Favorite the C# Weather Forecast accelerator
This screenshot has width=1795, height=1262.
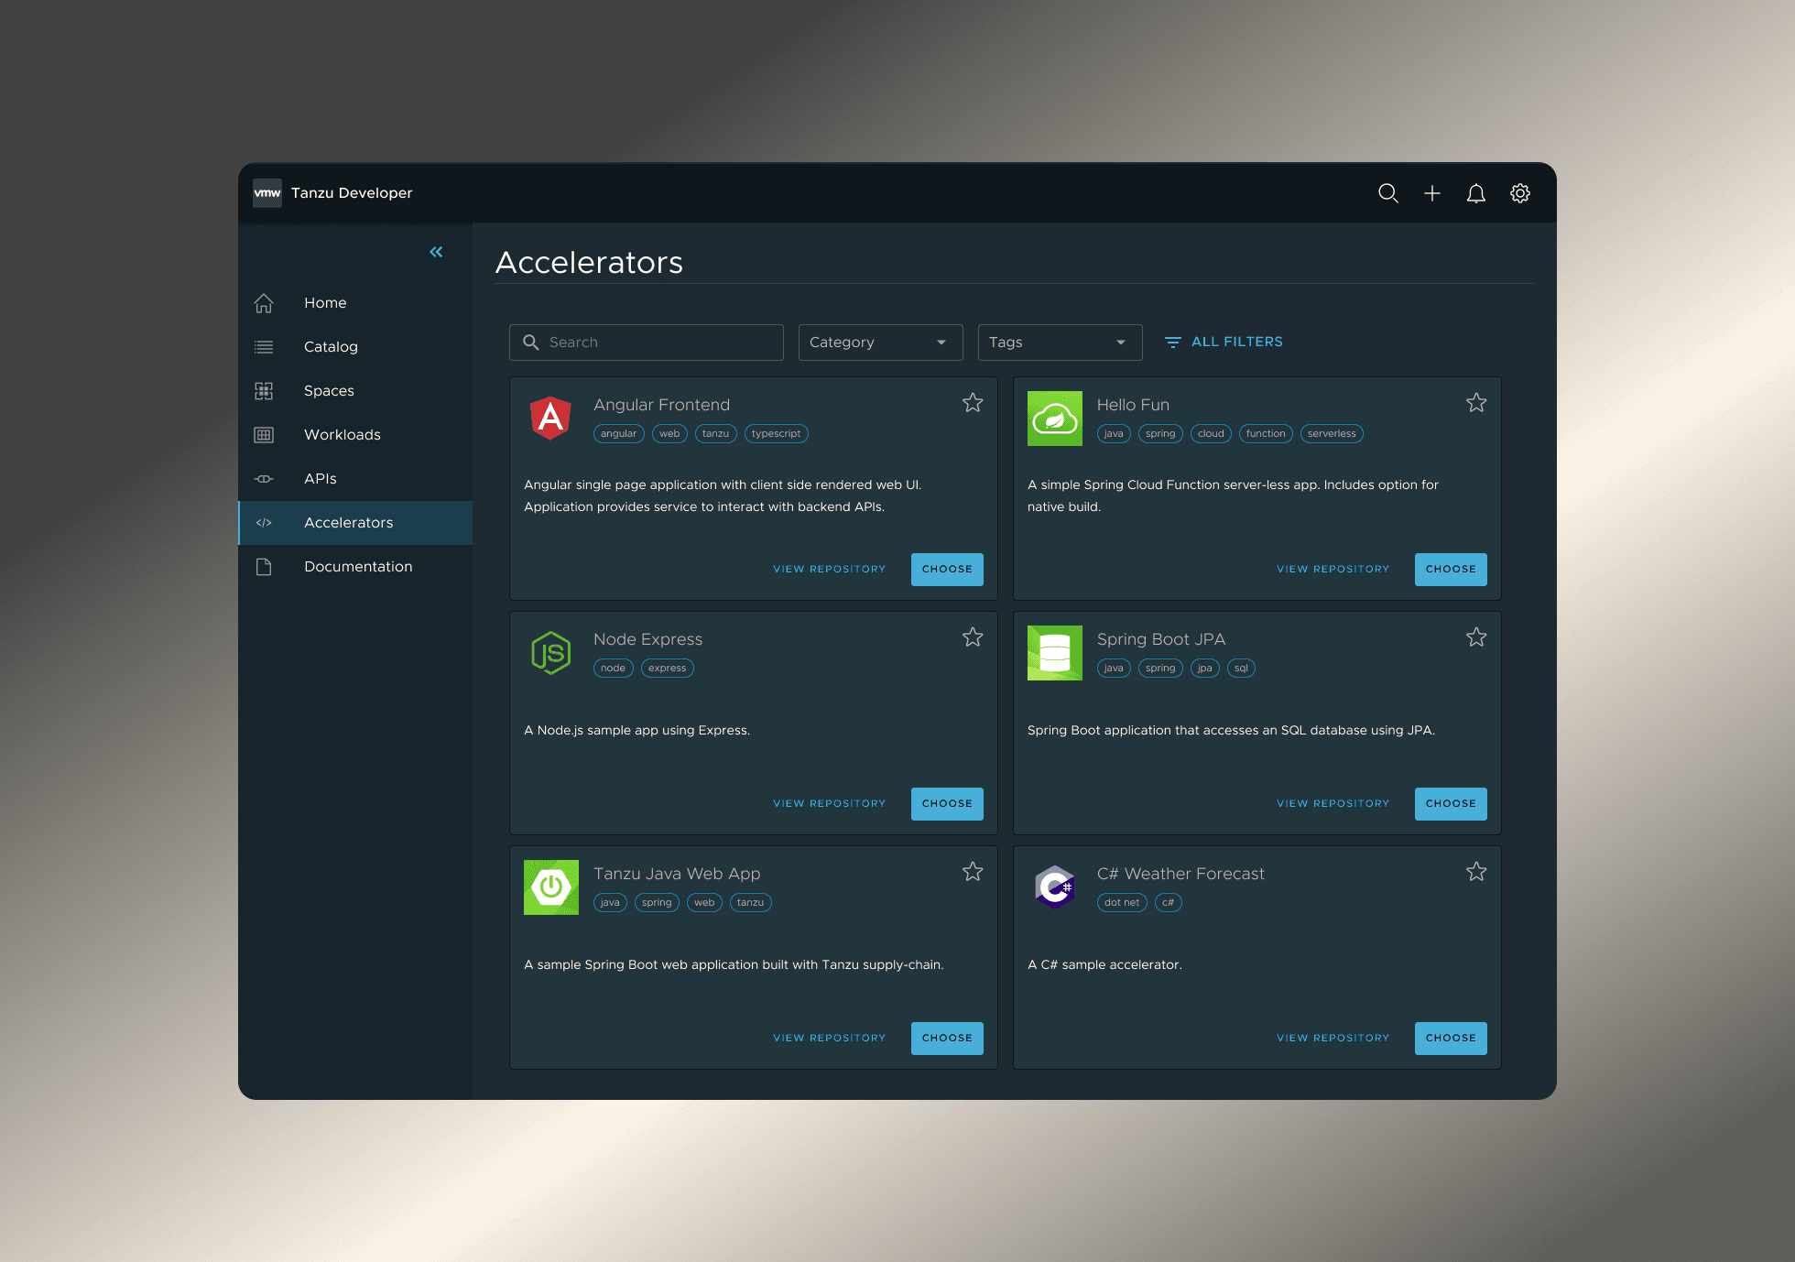pyautogui.click(x=1475, y=871)
